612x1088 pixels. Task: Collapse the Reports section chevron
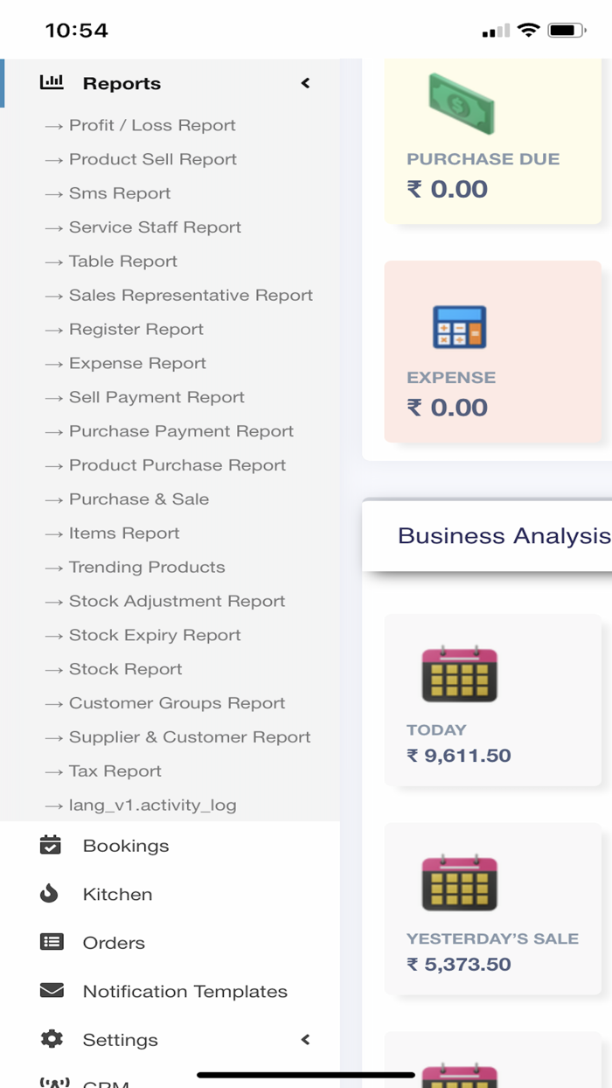coord(305,82)
